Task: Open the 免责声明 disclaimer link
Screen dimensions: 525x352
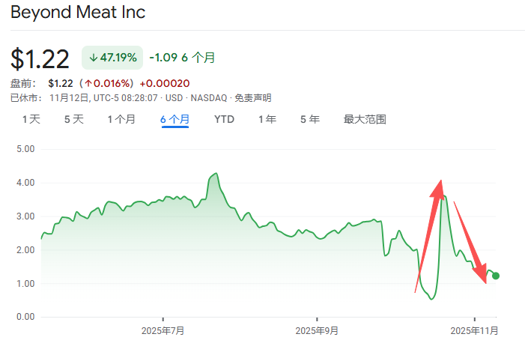Action: click(252, 97)
